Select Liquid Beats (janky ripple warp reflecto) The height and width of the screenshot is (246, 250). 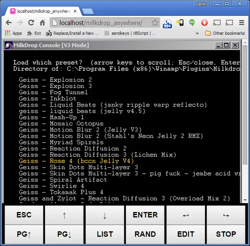pos(113,105)
